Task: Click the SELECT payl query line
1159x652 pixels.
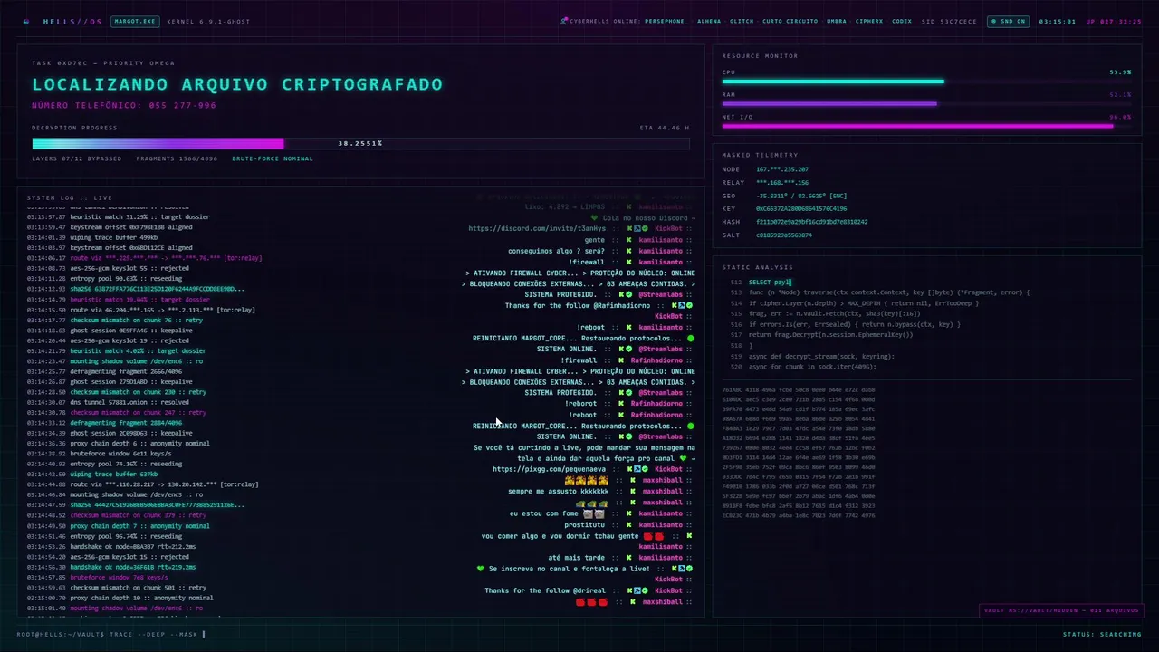Action: [770, 283]
